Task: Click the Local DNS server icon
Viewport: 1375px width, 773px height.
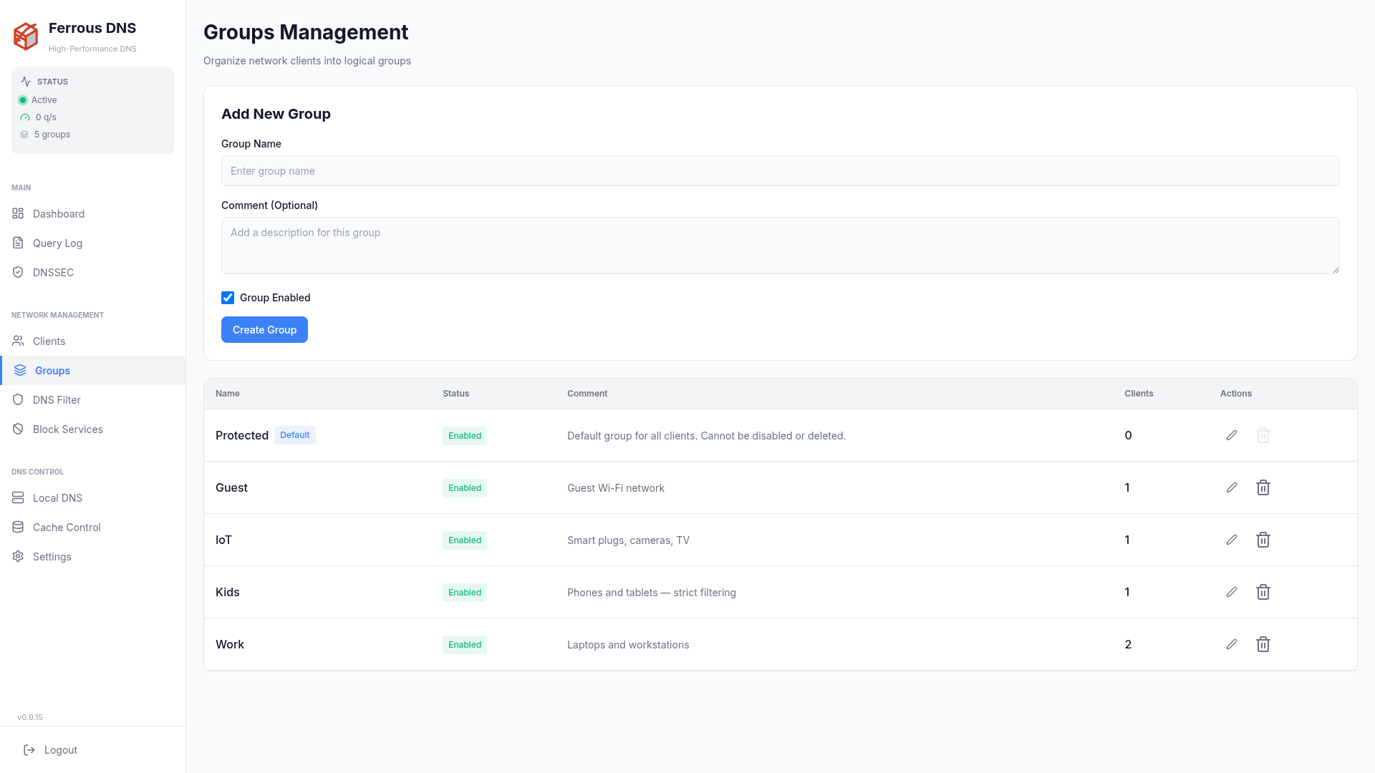Action: coord(18,497)
